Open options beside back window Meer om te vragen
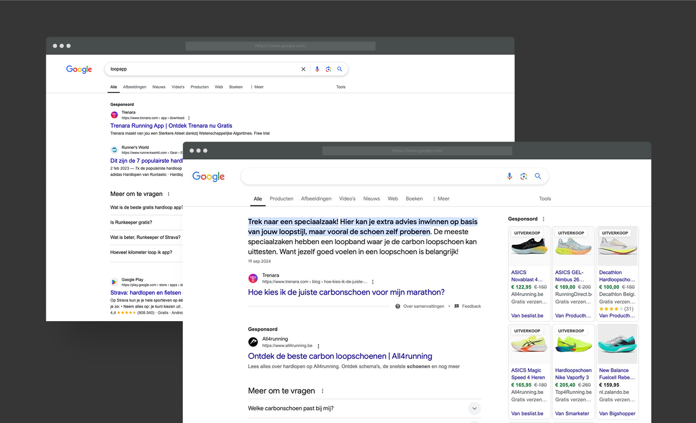 click(x=169, y=194)
